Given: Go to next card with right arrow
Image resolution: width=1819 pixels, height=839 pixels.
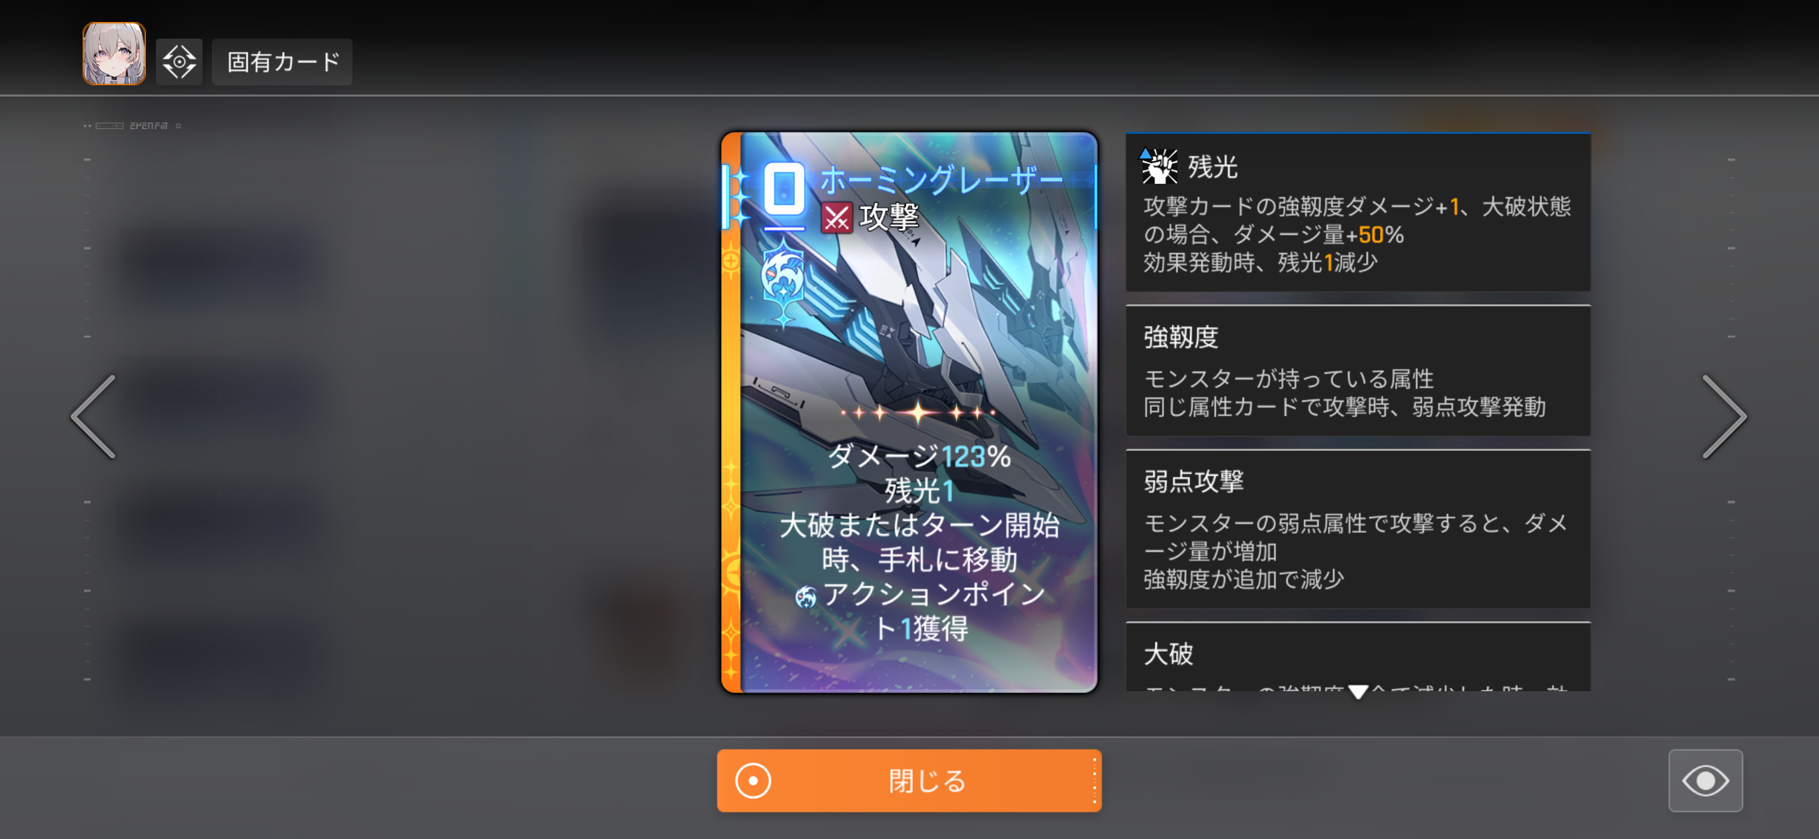Looking at the screenshot, I should [x=1724, y=416].
